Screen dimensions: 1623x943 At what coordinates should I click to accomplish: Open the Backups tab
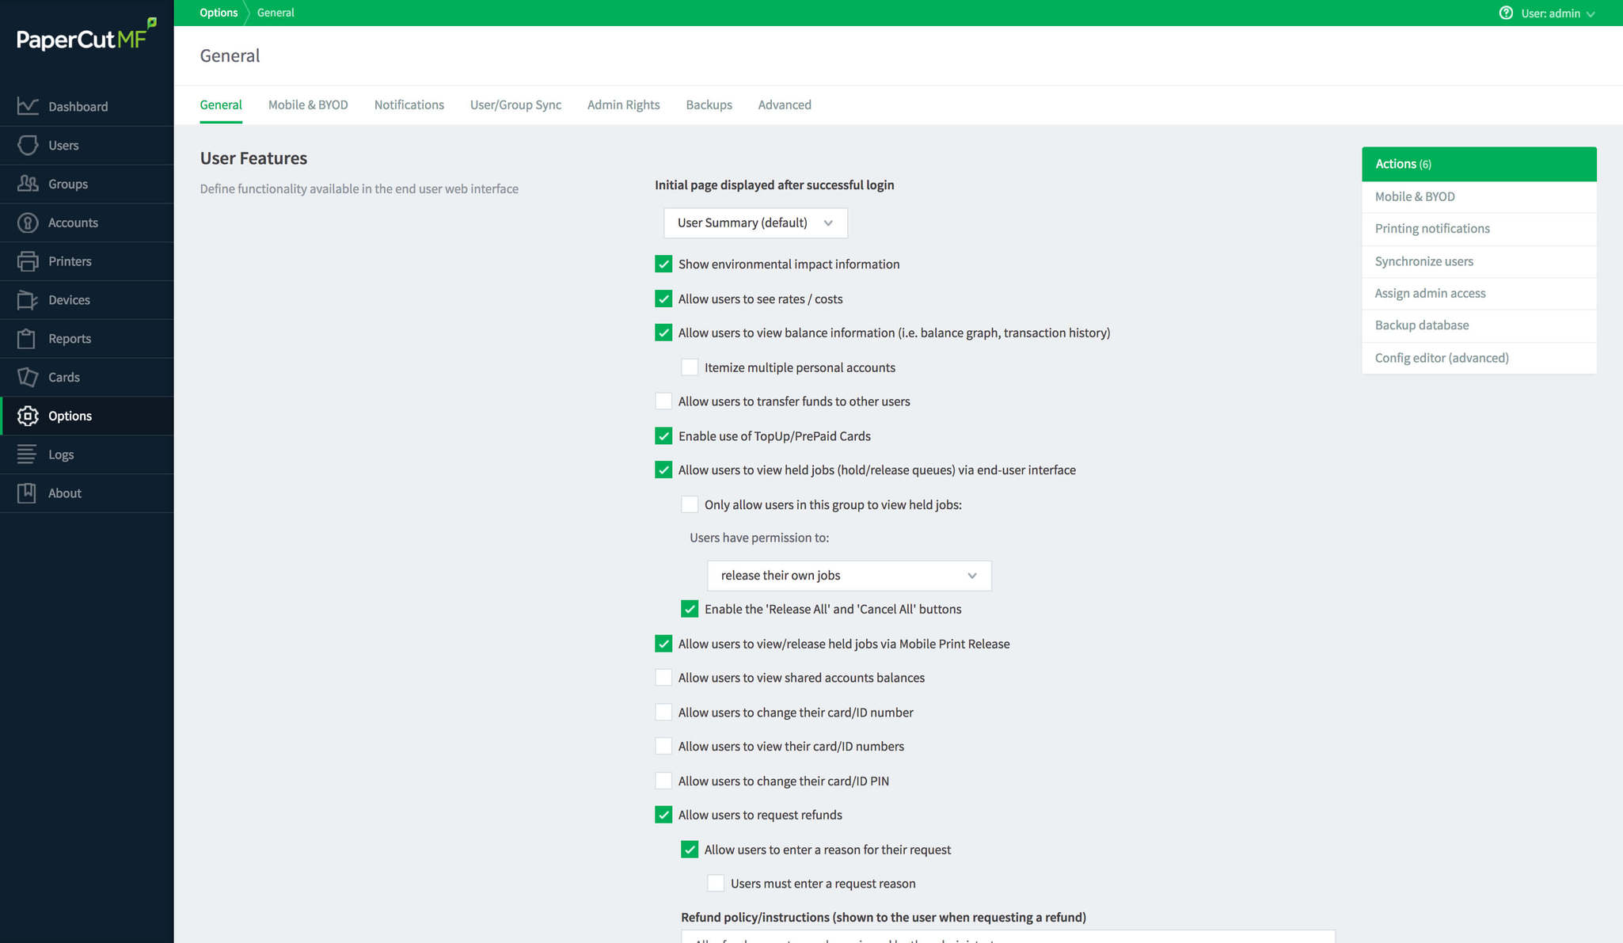[x=709, y=105]
